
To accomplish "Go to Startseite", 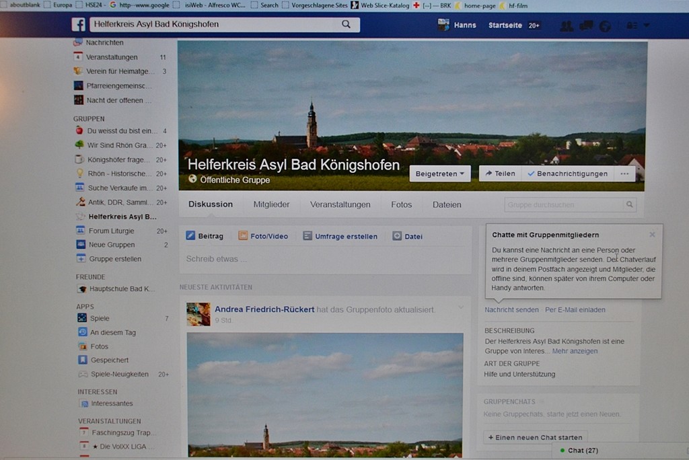I will tap(505, 26).
